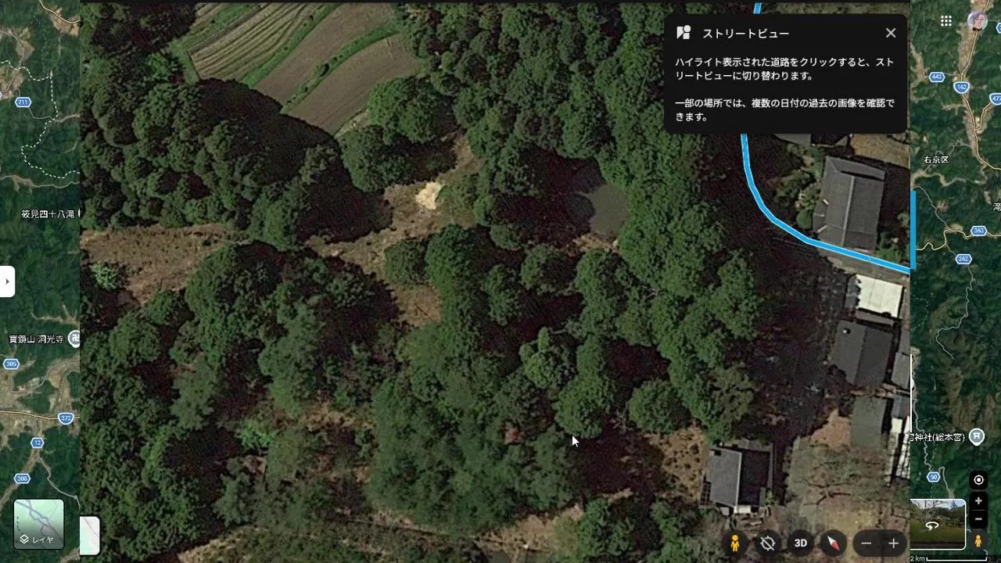
Task: Select the default map thumbnail beside レイヤ
Action: [90, 536]
